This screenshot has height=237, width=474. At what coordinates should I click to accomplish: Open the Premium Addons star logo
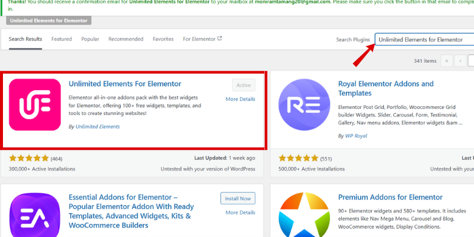304,214
